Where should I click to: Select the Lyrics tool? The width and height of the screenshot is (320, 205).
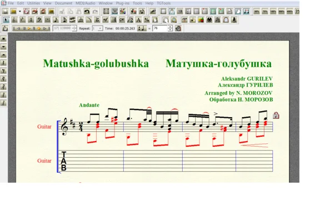[130, 20]
